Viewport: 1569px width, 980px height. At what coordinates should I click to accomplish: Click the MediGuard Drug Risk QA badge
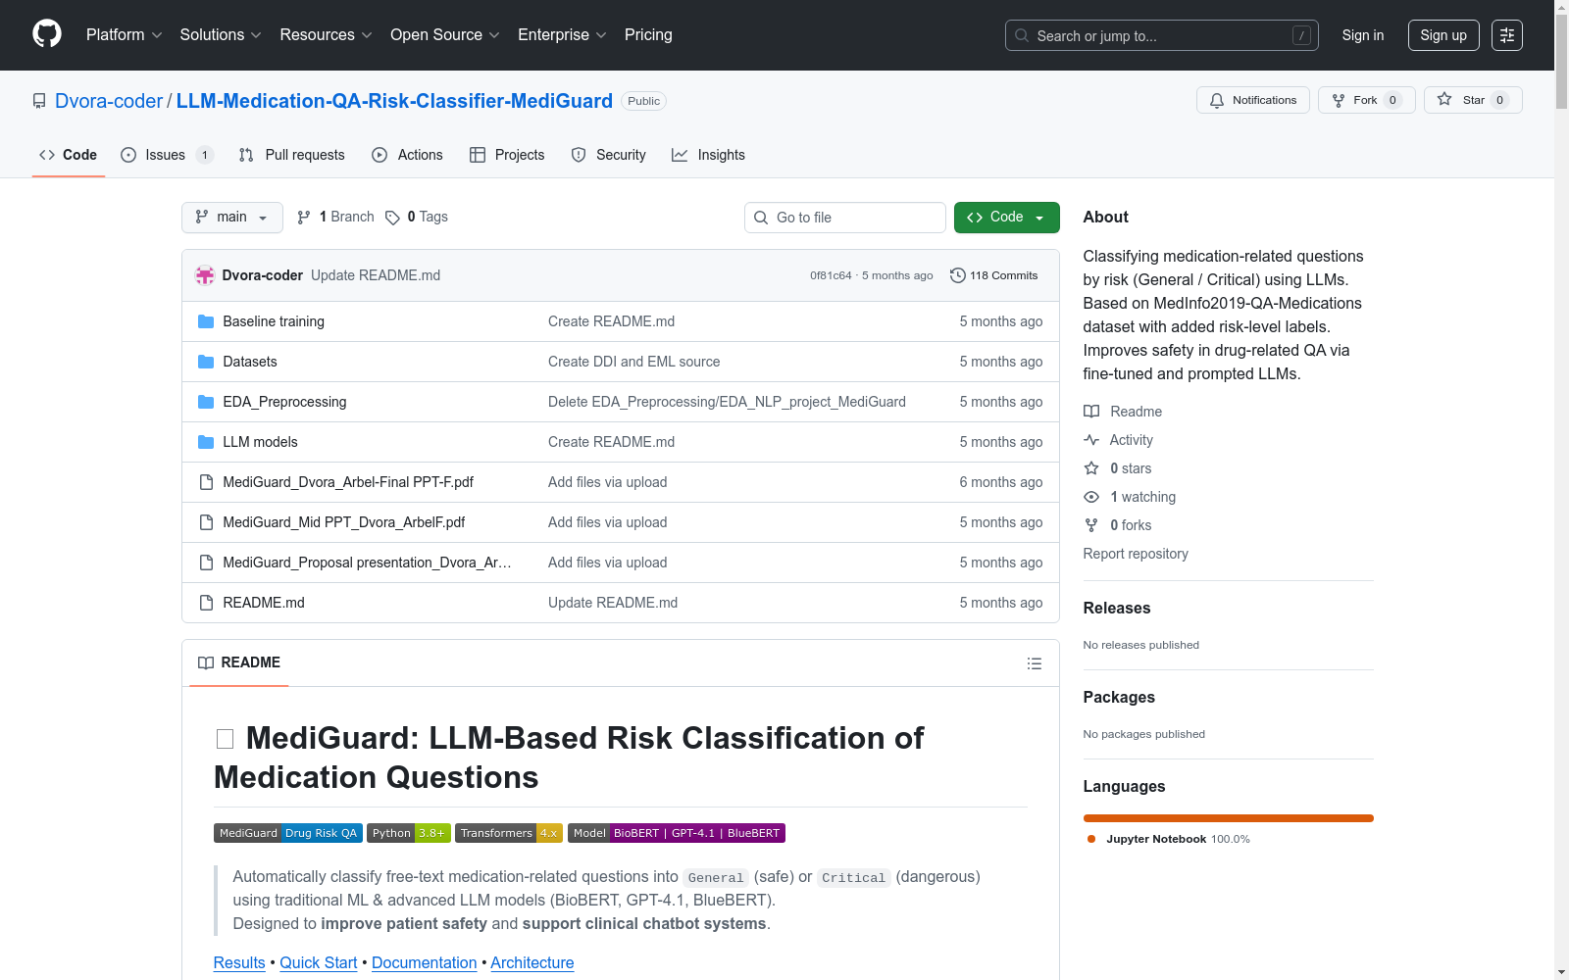[x=288, y=833]
